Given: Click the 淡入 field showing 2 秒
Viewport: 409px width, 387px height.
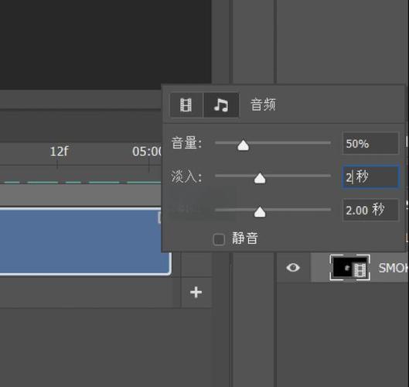Looking at the screenshot, I should (370, 176).
